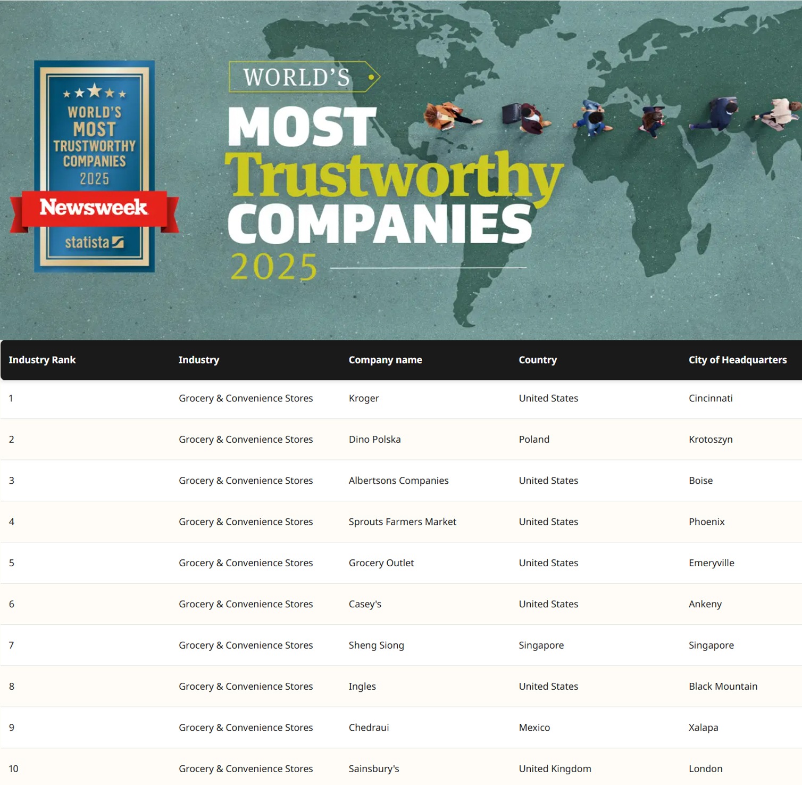This screenshot has width=802, height=785.
Task: Click the Grocery Outlet company name
Action: [x=381, y=563]
